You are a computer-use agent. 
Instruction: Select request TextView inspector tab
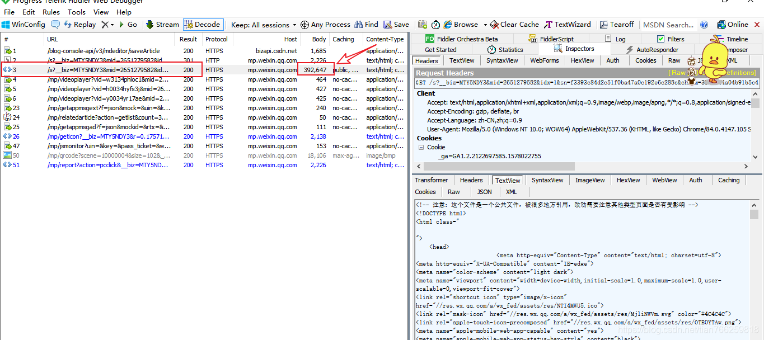click(x=462, y=60)
